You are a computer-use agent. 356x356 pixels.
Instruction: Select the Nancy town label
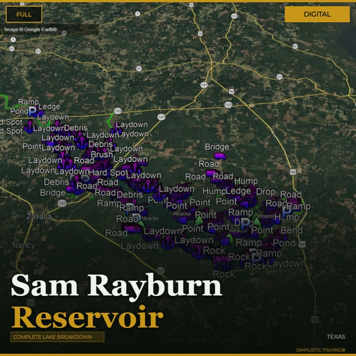(x=23, y=245)
